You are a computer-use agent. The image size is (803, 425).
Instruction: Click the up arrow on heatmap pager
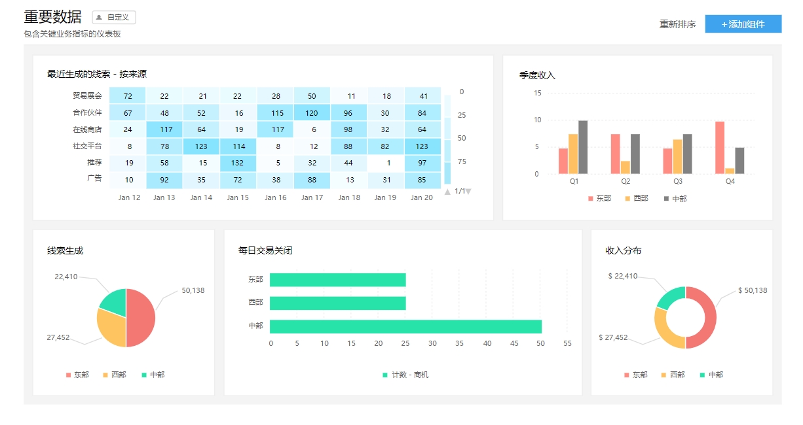[448, 192]
